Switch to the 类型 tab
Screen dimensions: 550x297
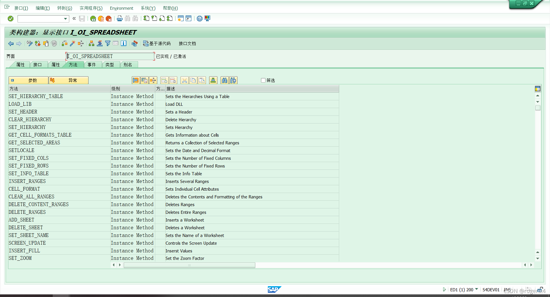(109, 65)
